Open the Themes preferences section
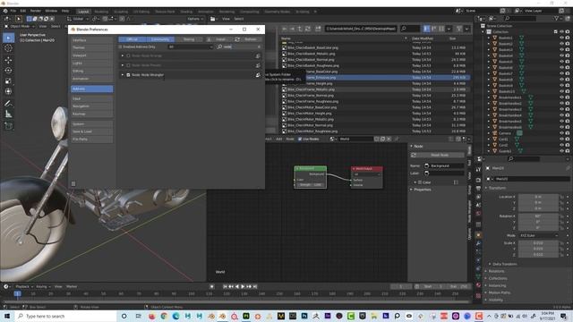Image resolution: width=573 pixels, height=322 pixels. [x=91, y=47]
